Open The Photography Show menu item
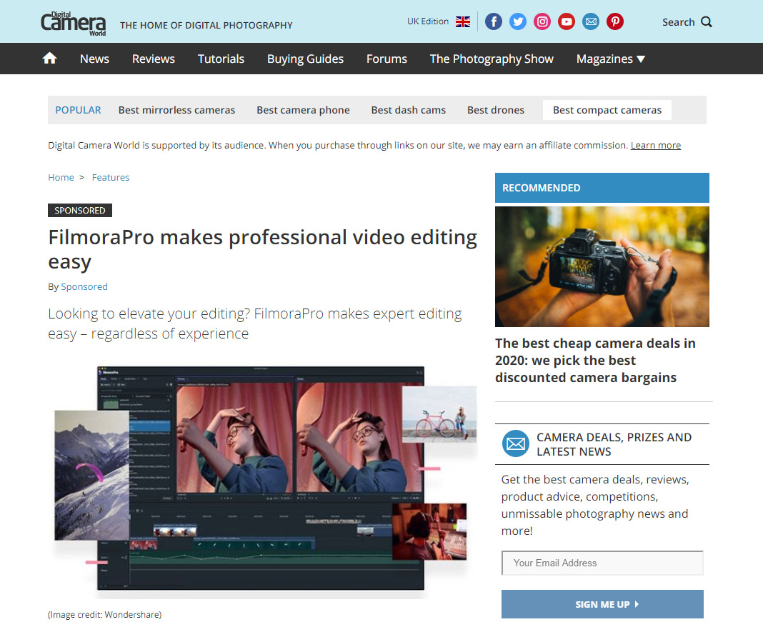The width and height of the screenshot is (763, 627). pyautogui.click(x=492, y=59)
